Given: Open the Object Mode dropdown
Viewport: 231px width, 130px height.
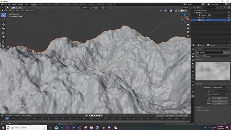Looking at the screenshot, I should click(x=8, y=10).
